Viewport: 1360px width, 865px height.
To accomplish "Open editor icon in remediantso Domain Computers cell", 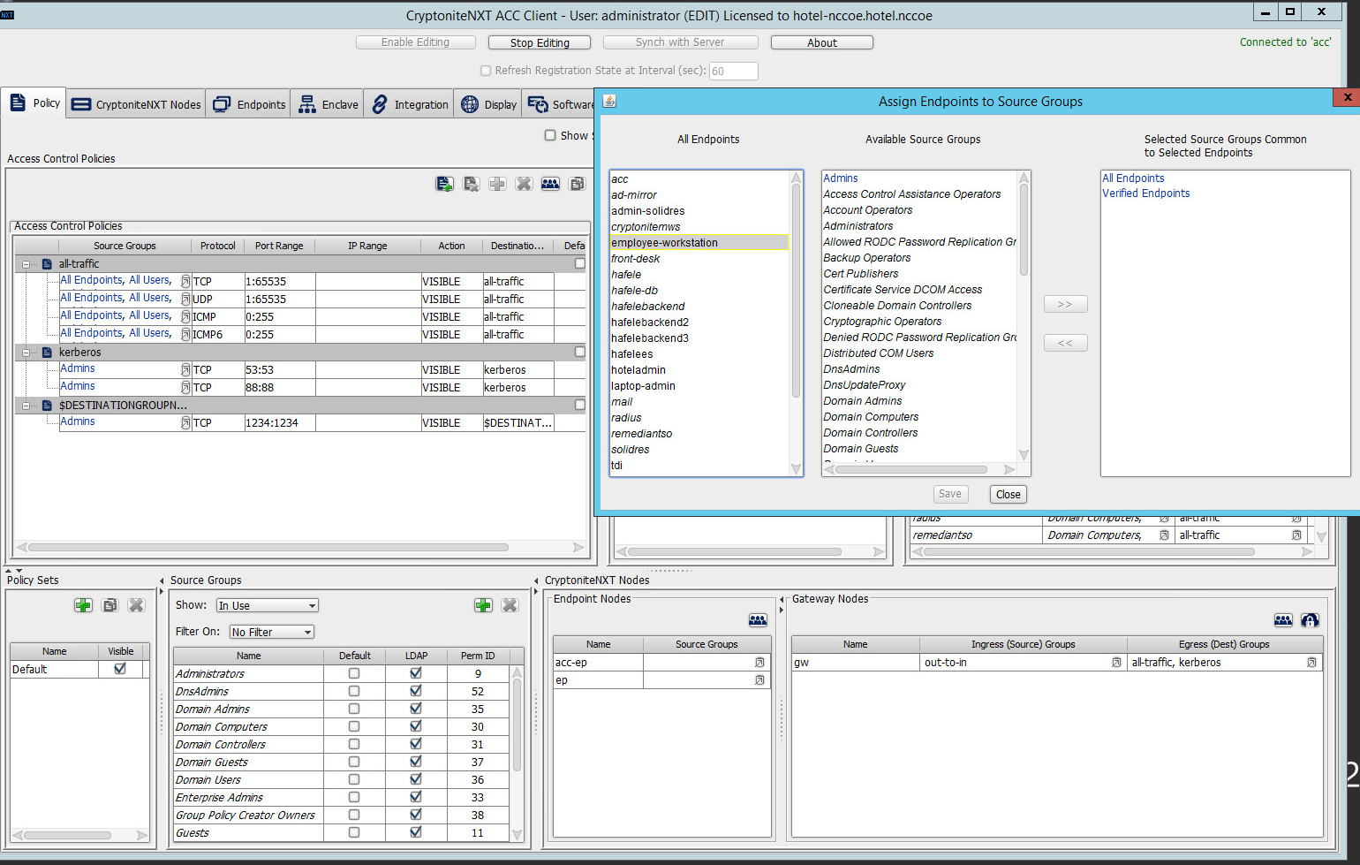I will tap(1164, 535).
